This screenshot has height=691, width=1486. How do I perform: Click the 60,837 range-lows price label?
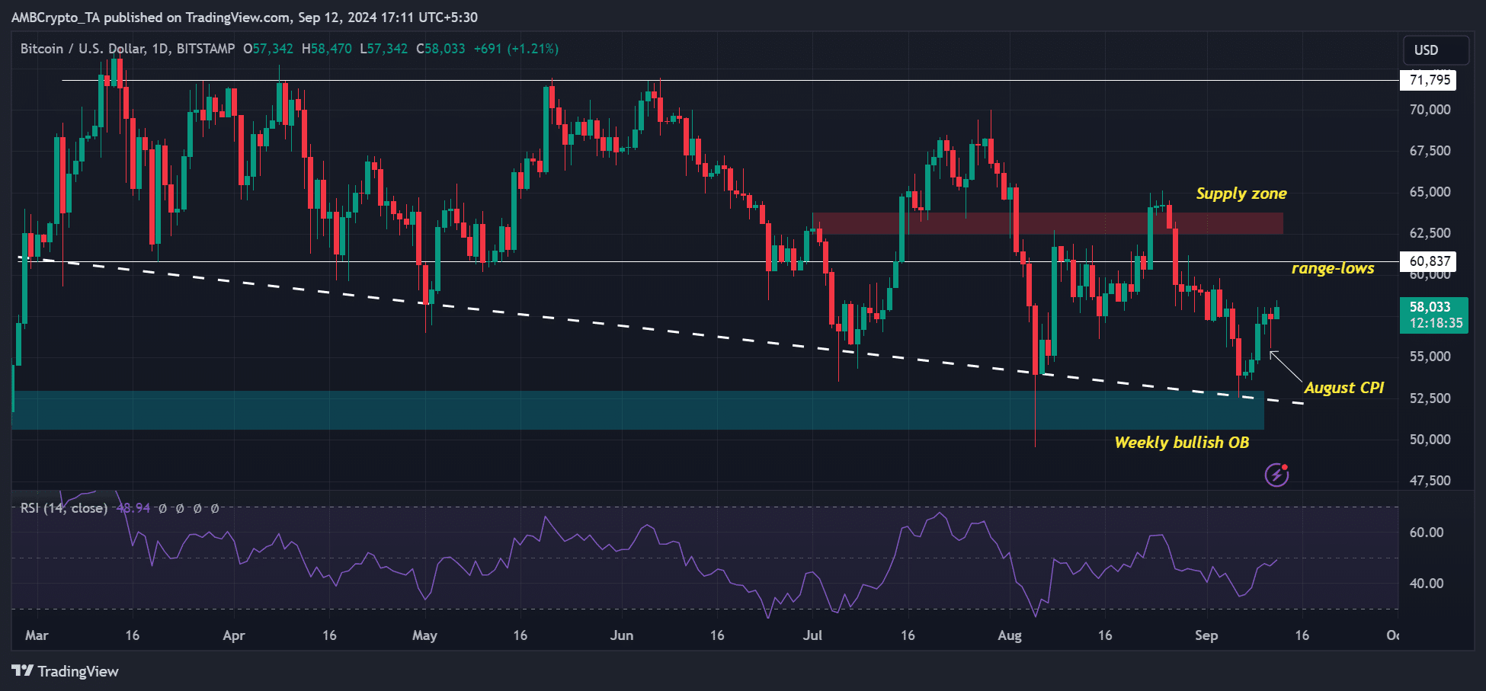[x=1429, y=261]
